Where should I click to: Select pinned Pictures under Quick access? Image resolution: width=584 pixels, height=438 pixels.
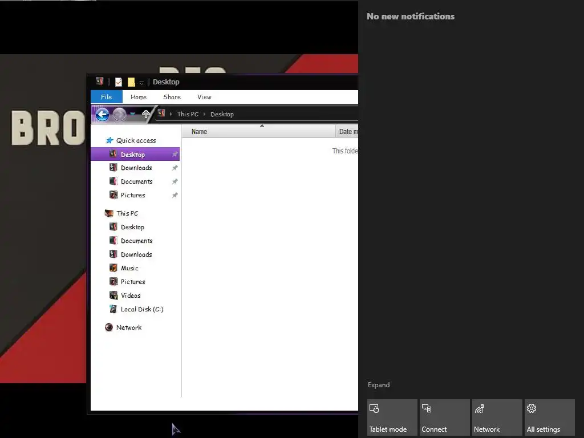coord(132,195)
